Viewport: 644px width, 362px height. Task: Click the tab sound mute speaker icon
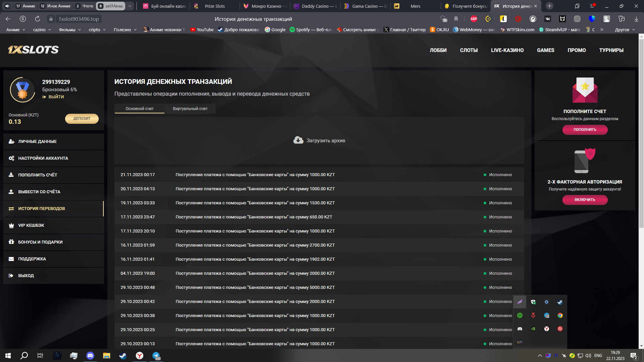pyautogui.click(x=7, y=6)
